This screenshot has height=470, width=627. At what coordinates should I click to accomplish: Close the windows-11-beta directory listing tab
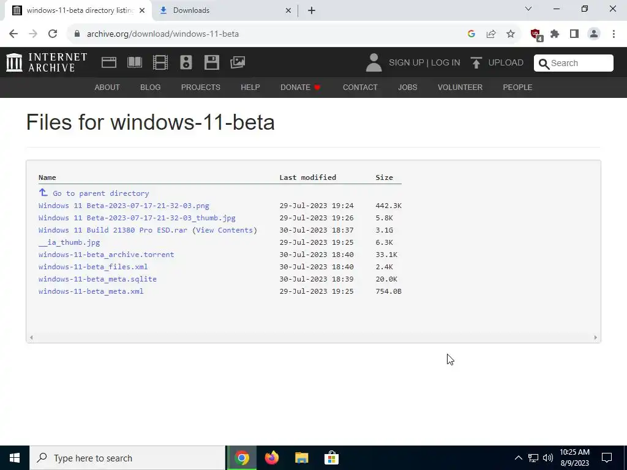142,10
